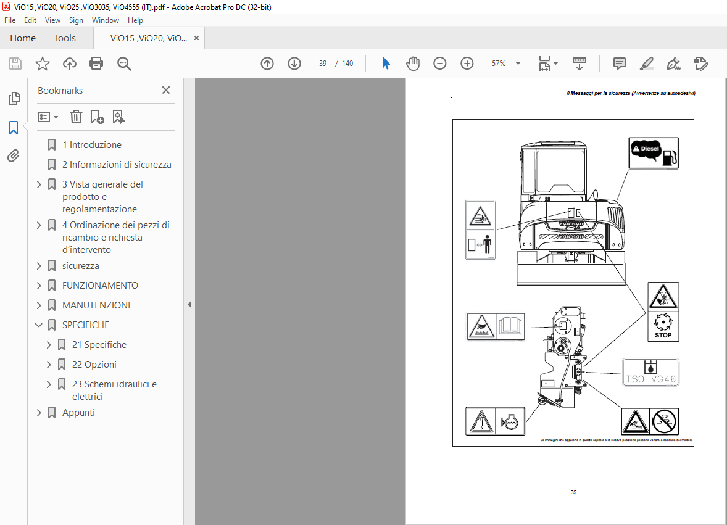The height and width of the screenshot is (525, 727).
Task: Click the scrolling mode keyboard icon
Action: pyautogui.click(x=579, y=64)
